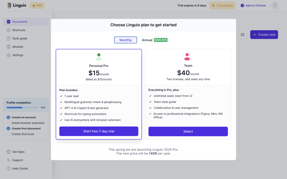This screenshot has width=287, height=179.
Task: Check the Create Shortcuts task
Action: (x=8, y=134)
